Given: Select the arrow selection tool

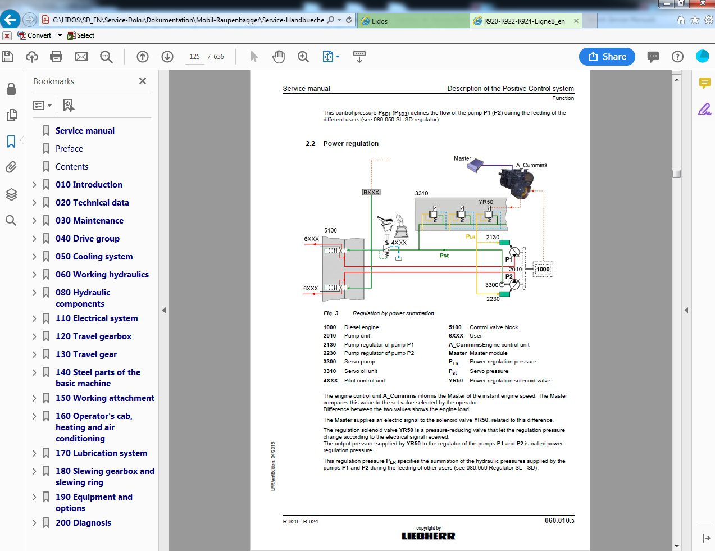Looking at the screenshot, I should (254, 57).
